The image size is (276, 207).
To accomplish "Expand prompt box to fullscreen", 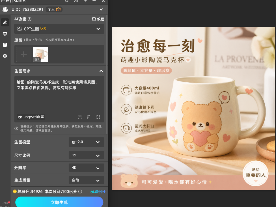I will click(x=98, y=117).
